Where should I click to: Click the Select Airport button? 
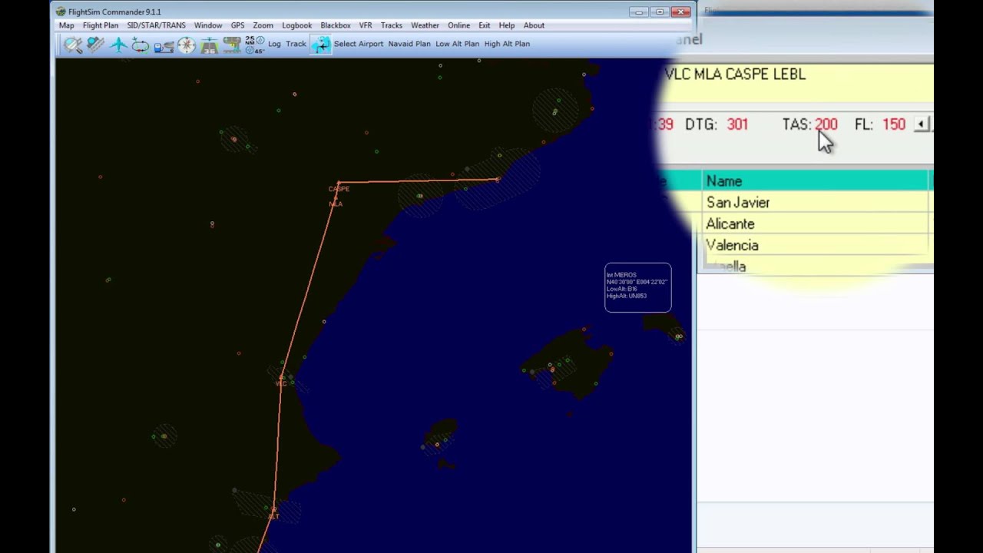[358, 44]
